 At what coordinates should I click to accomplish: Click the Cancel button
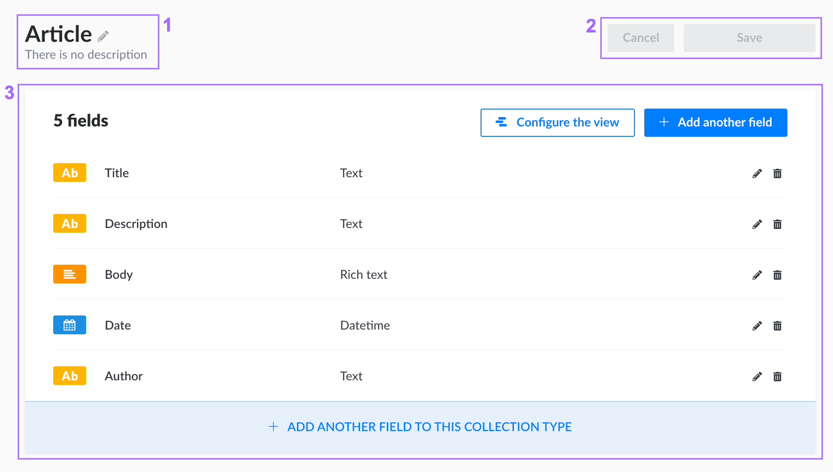coord(641,38)
